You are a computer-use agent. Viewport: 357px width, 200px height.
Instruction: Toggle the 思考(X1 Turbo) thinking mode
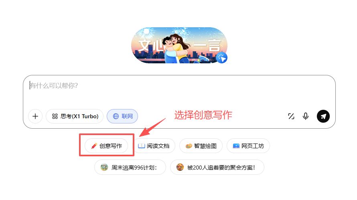click(x=75, y=116)
